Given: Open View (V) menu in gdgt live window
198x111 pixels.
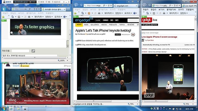Looking at the screenshot, I should point(161,9).
